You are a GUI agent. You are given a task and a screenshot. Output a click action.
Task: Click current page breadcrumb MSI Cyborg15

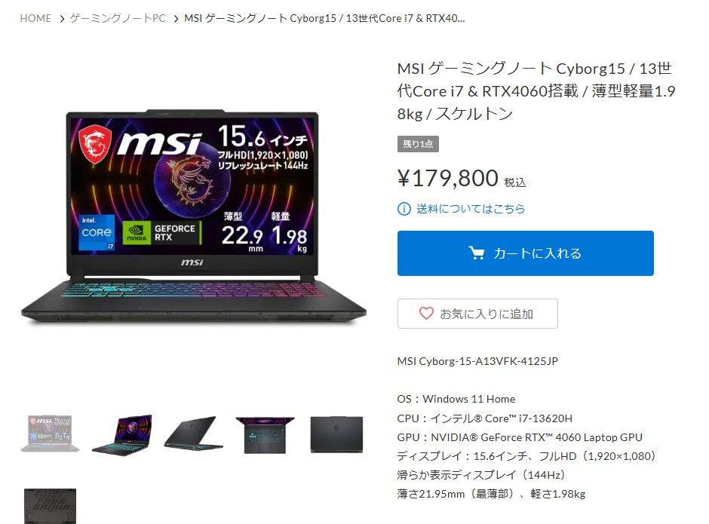324,19
